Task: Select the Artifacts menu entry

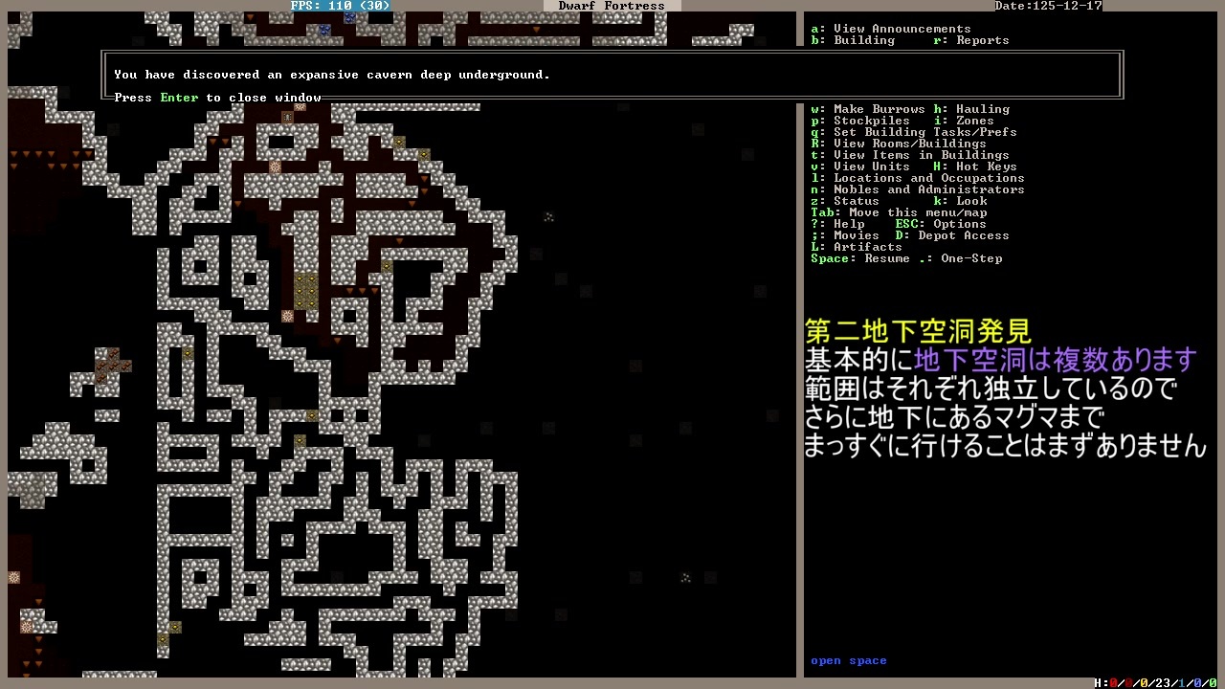Action: tap(857, 247)
